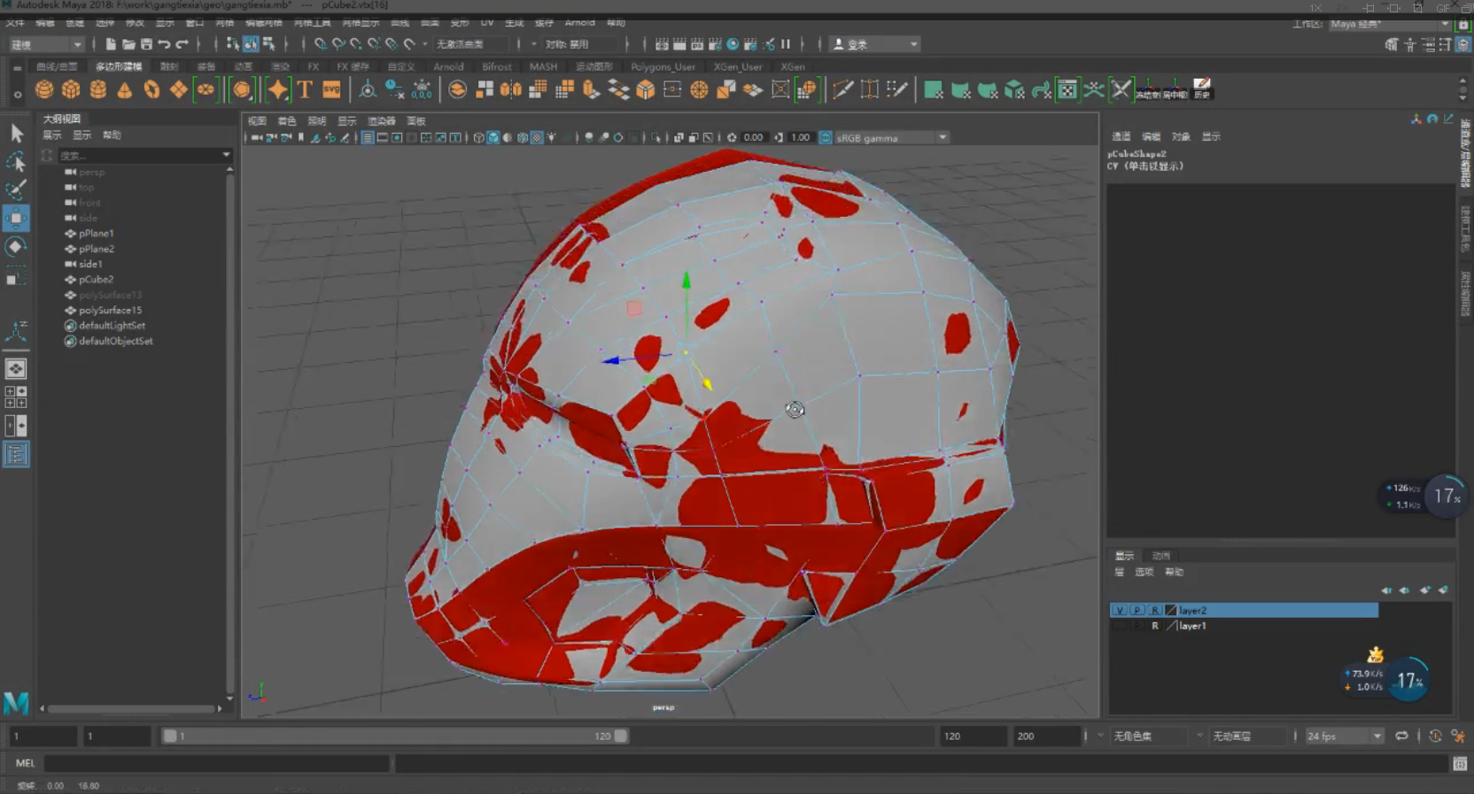
Task: Select layer1 in the layer editor
Action: click(1192, 626)
